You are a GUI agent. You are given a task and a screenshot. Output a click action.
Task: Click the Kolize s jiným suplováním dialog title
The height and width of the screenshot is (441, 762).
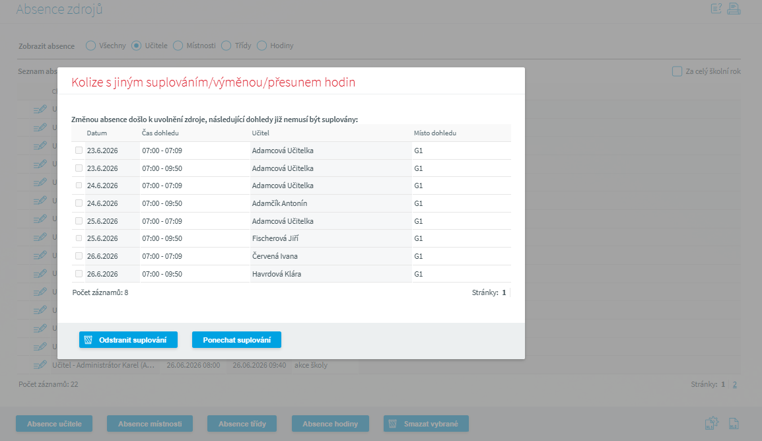[x=213, y=82]
